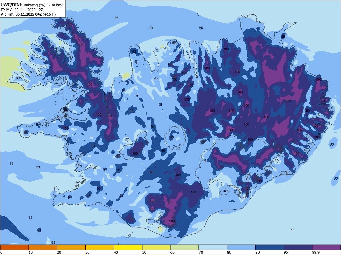
Task: Select the medium blue 80–90 legend swatch
Action: 241,248
